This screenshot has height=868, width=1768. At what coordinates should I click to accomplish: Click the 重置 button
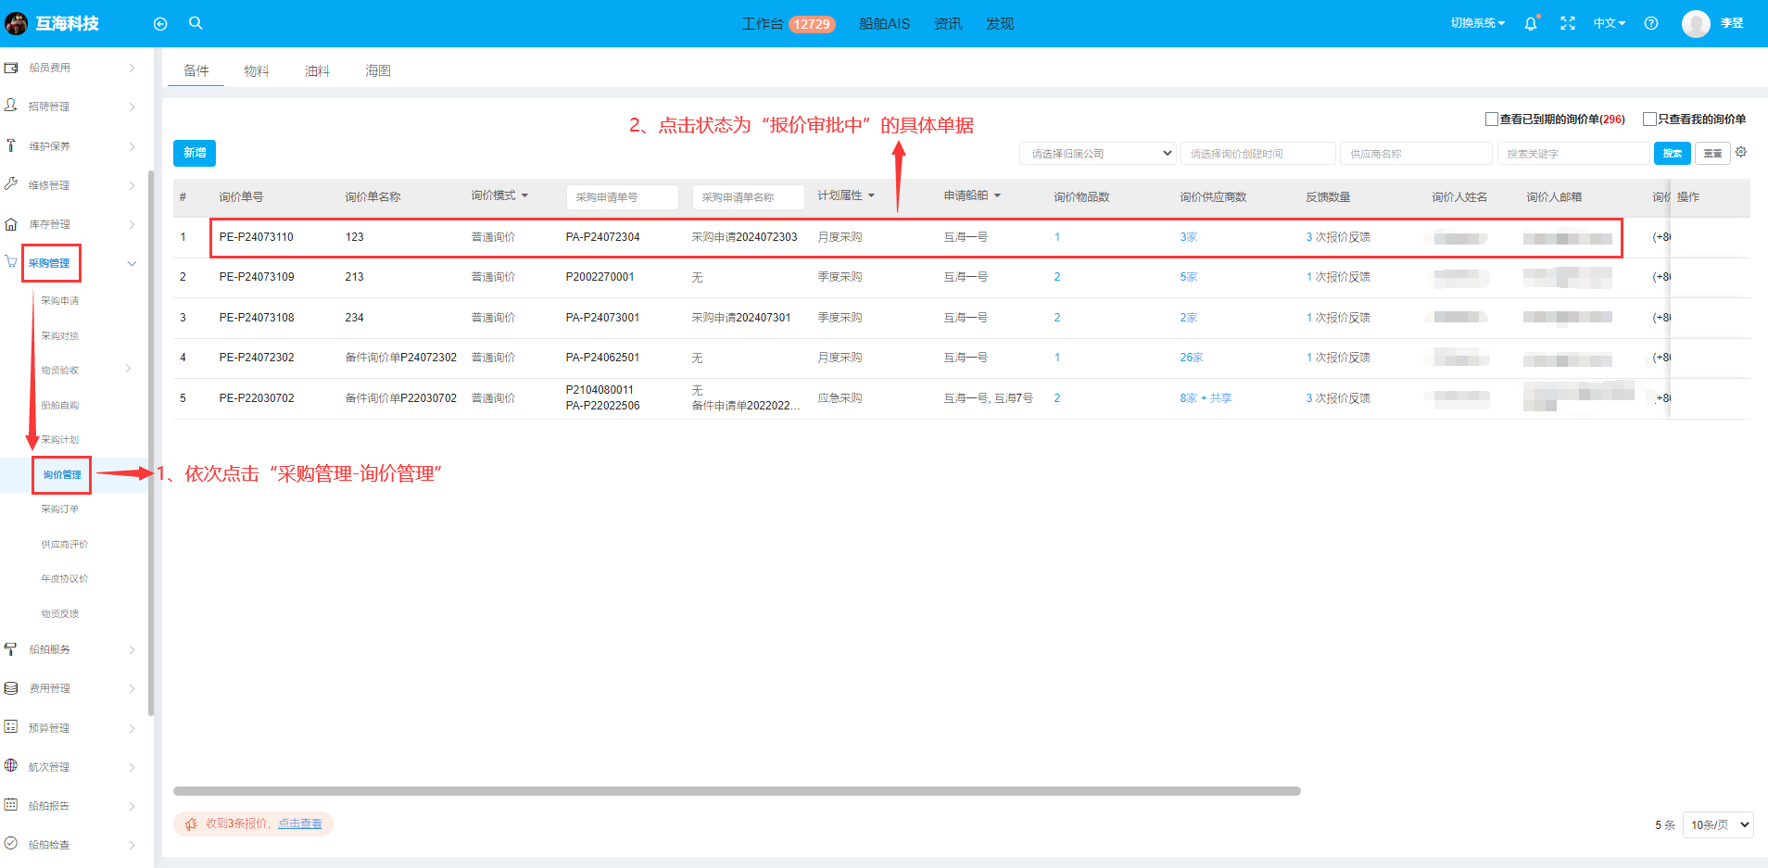click(x=1712, y=154)
